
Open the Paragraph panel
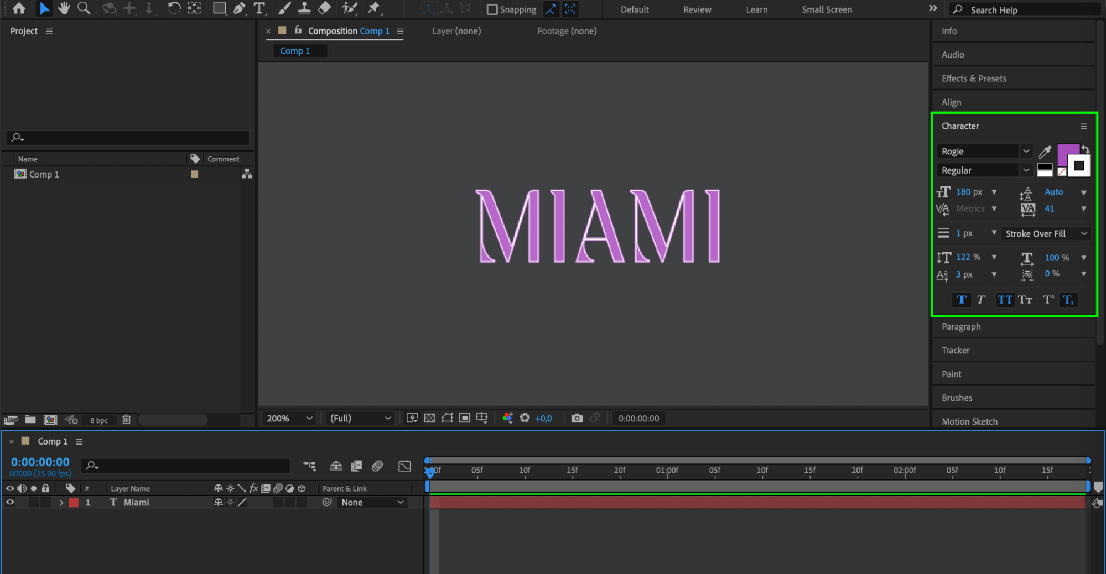click(961, 327)
